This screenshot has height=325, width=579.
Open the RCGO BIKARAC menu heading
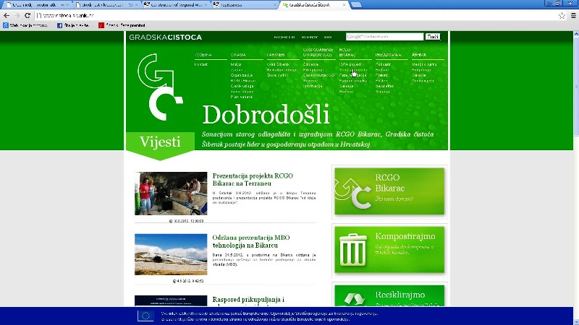click(x=347, y=52)
